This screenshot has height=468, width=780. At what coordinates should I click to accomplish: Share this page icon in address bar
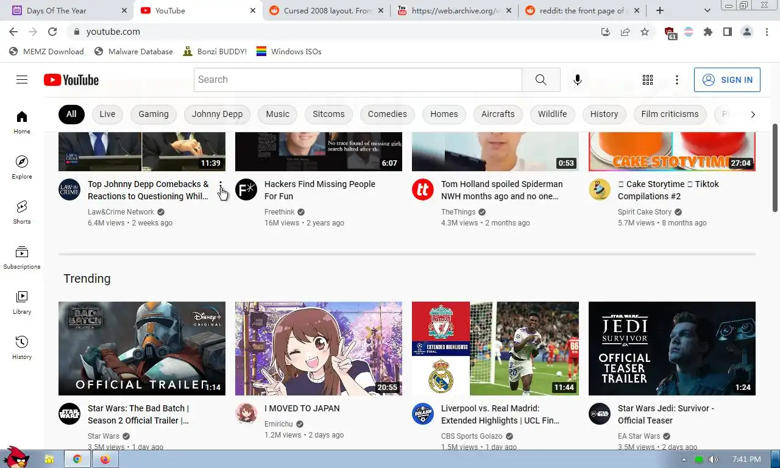pos(625,32)
